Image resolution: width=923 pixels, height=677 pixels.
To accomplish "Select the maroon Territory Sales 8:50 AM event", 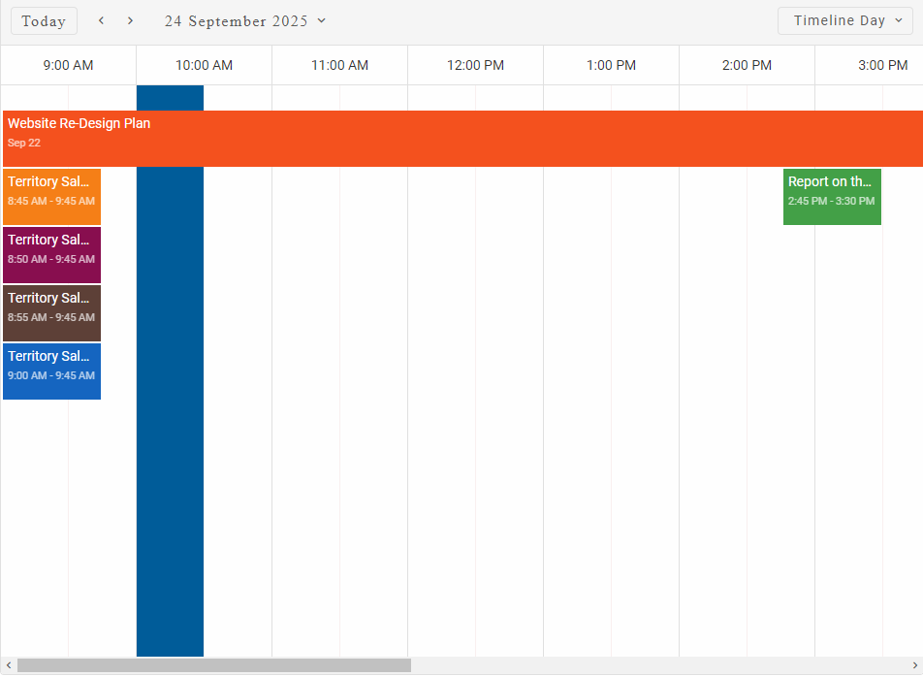I will tap(51, 254).
